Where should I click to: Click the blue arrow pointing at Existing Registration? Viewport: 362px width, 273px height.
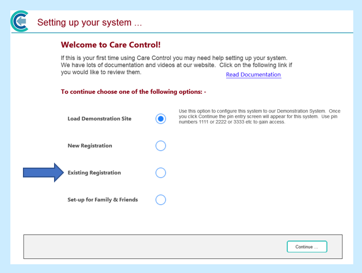(44, 173)
